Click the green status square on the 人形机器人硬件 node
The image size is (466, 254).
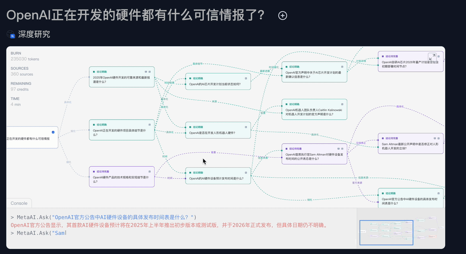click(x=190, y=127)
